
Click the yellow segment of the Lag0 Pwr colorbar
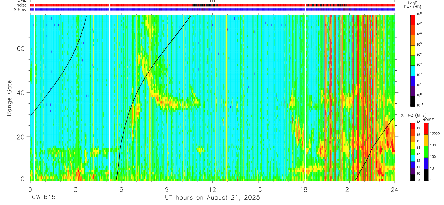[413, 50]
